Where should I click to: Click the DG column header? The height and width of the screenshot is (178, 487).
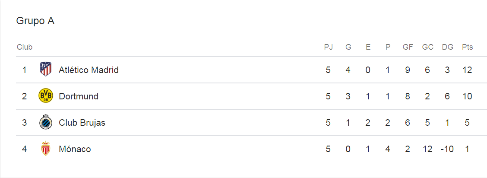point(448,47)
